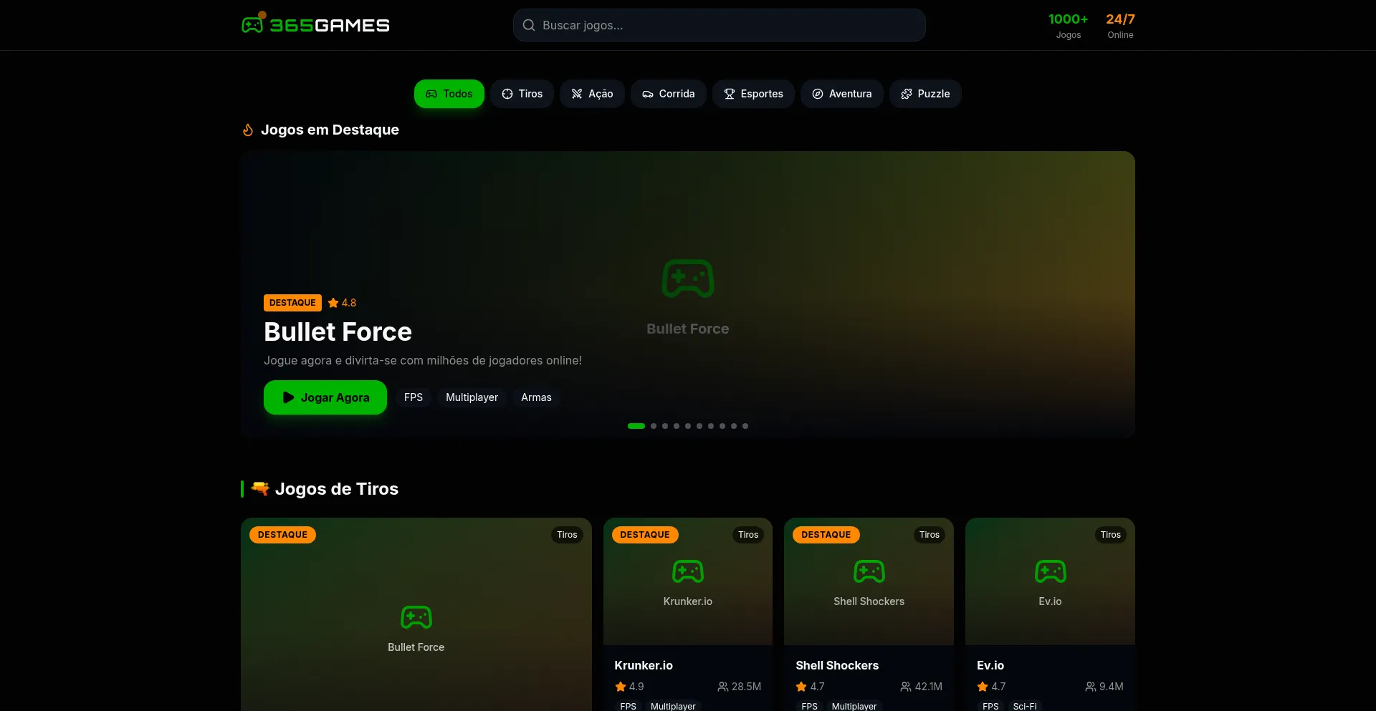Click the star icon under Krunker.io
Viewport: 1376px width, 711px height.
(621, 687)
